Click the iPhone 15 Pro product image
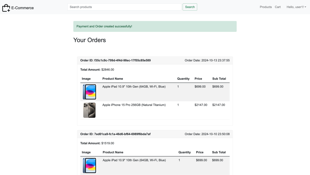This screenshot has height=175, width=310. click(89, 110)
